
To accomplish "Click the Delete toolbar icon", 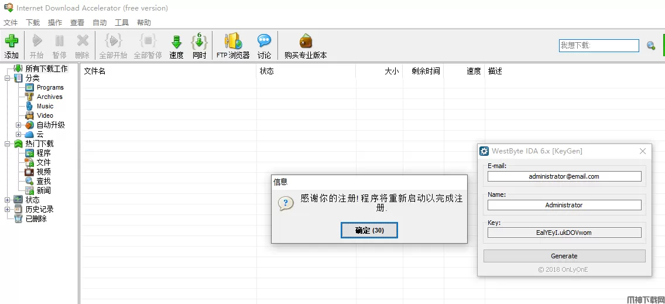I will pyautogui.click(x=83, y=41).
